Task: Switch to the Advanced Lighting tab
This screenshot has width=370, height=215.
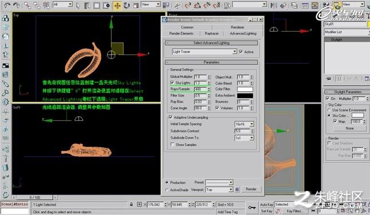Action: 243,34
